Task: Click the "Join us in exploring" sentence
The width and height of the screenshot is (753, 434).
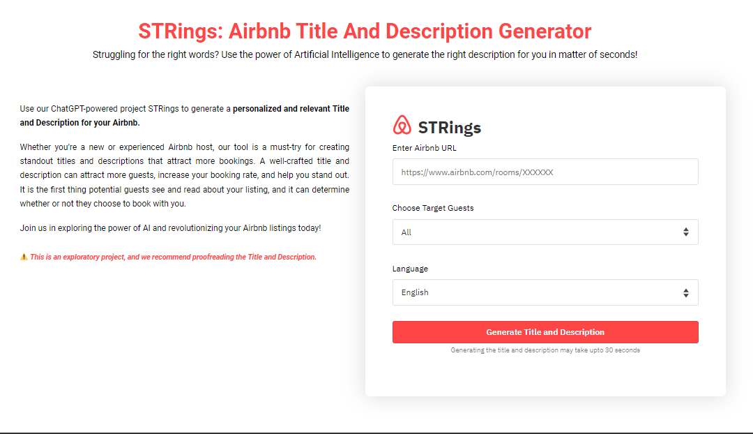Action: 170,228
